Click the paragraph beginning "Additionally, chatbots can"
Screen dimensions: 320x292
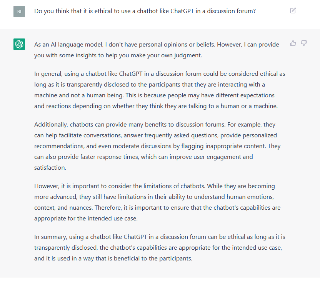pos(157,146)
